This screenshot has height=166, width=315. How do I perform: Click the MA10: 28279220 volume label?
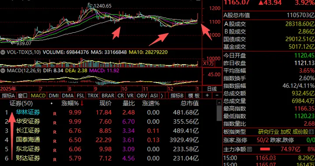(148, 52)
